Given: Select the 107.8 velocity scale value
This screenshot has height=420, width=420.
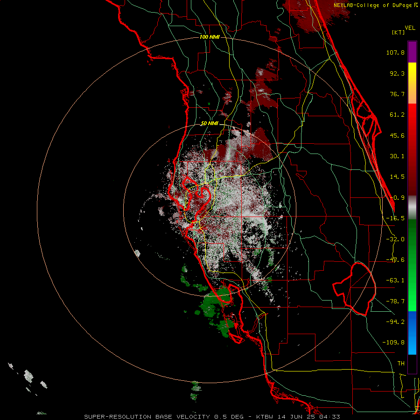Looking at the screenshot, I should 395,52.
